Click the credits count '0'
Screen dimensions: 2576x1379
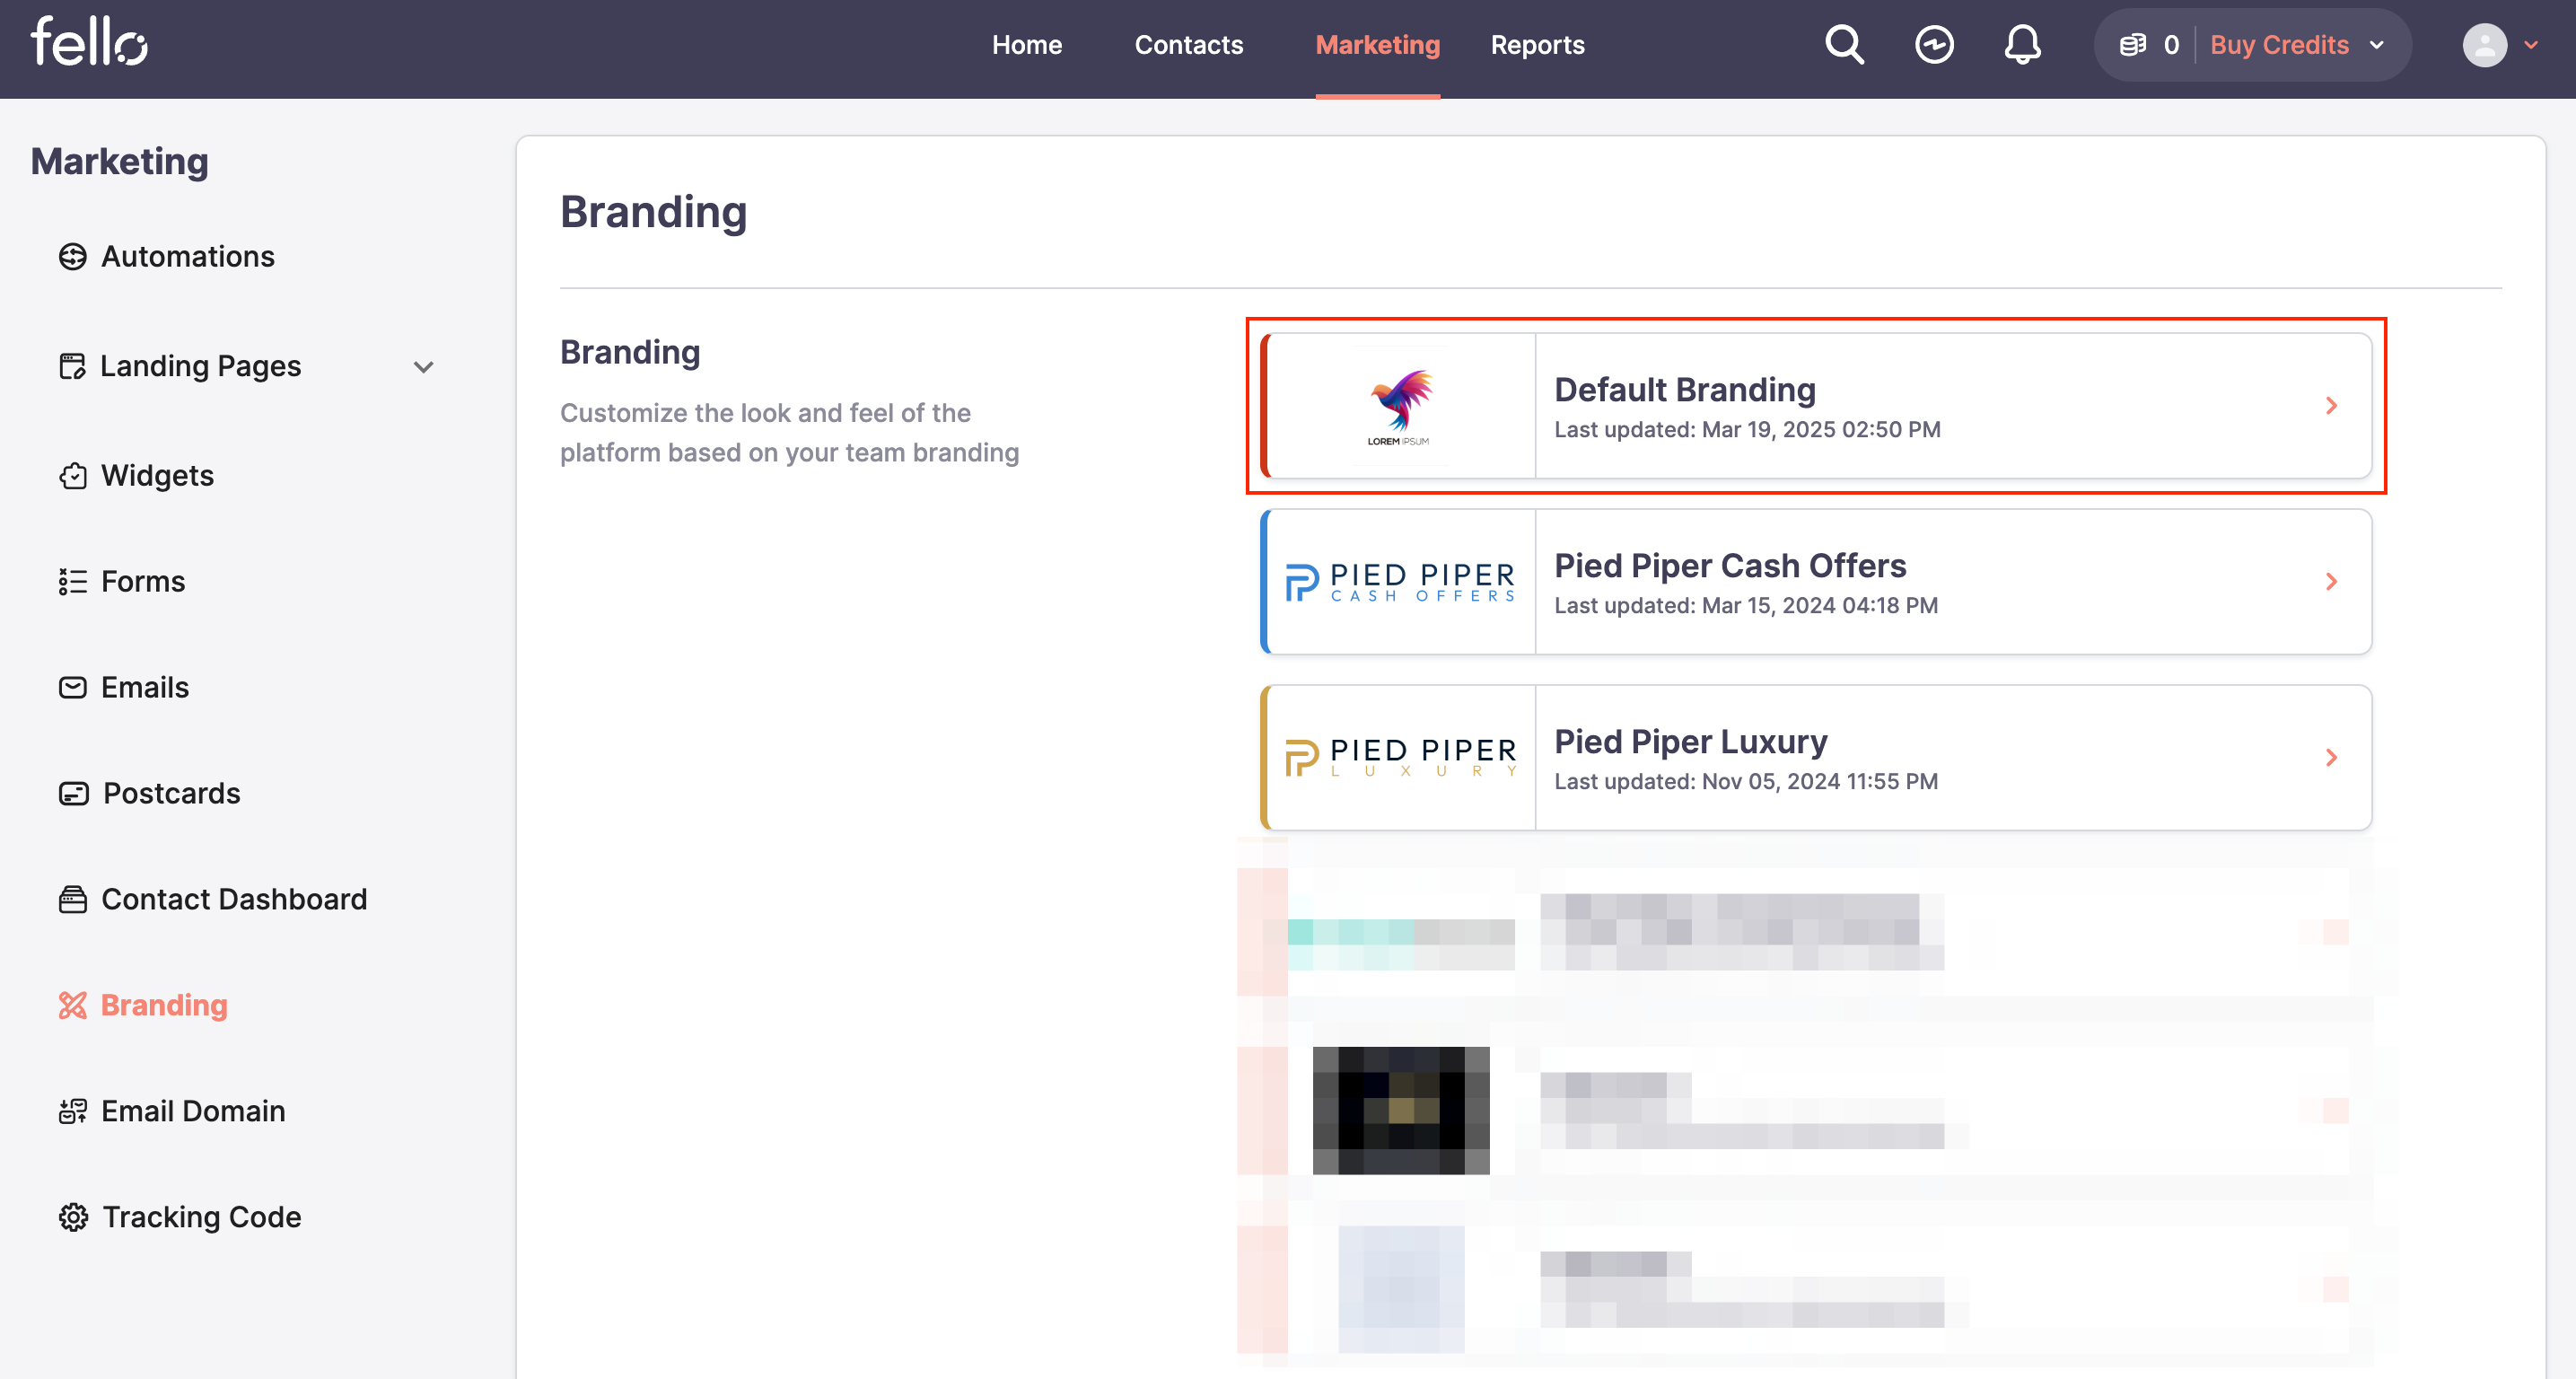tap(2170, 45)
